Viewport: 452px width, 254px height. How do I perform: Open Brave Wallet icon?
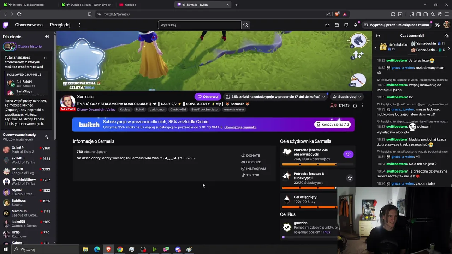click(426, 14)
